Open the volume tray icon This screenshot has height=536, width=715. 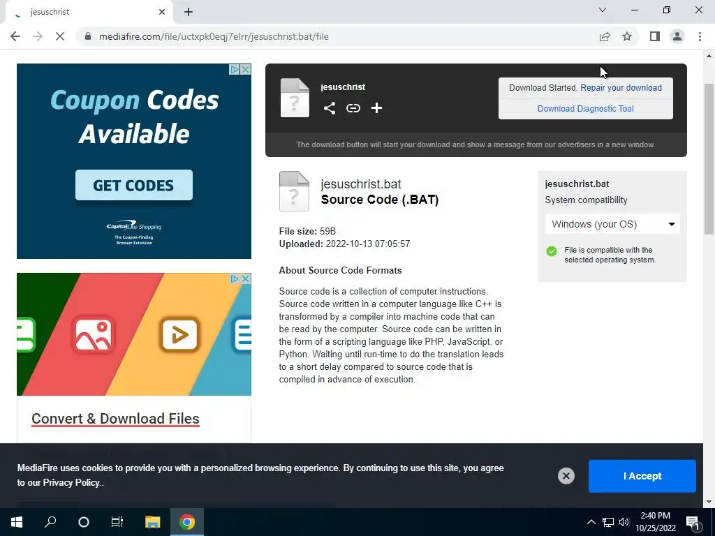(x=624, y=522)
